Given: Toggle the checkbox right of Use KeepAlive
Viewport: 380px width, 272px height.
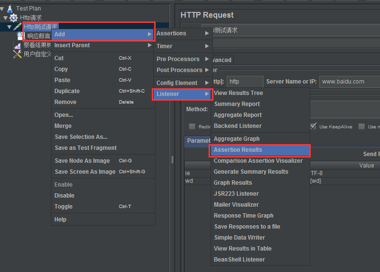Looking at the screenshot, I should [361, 126].
